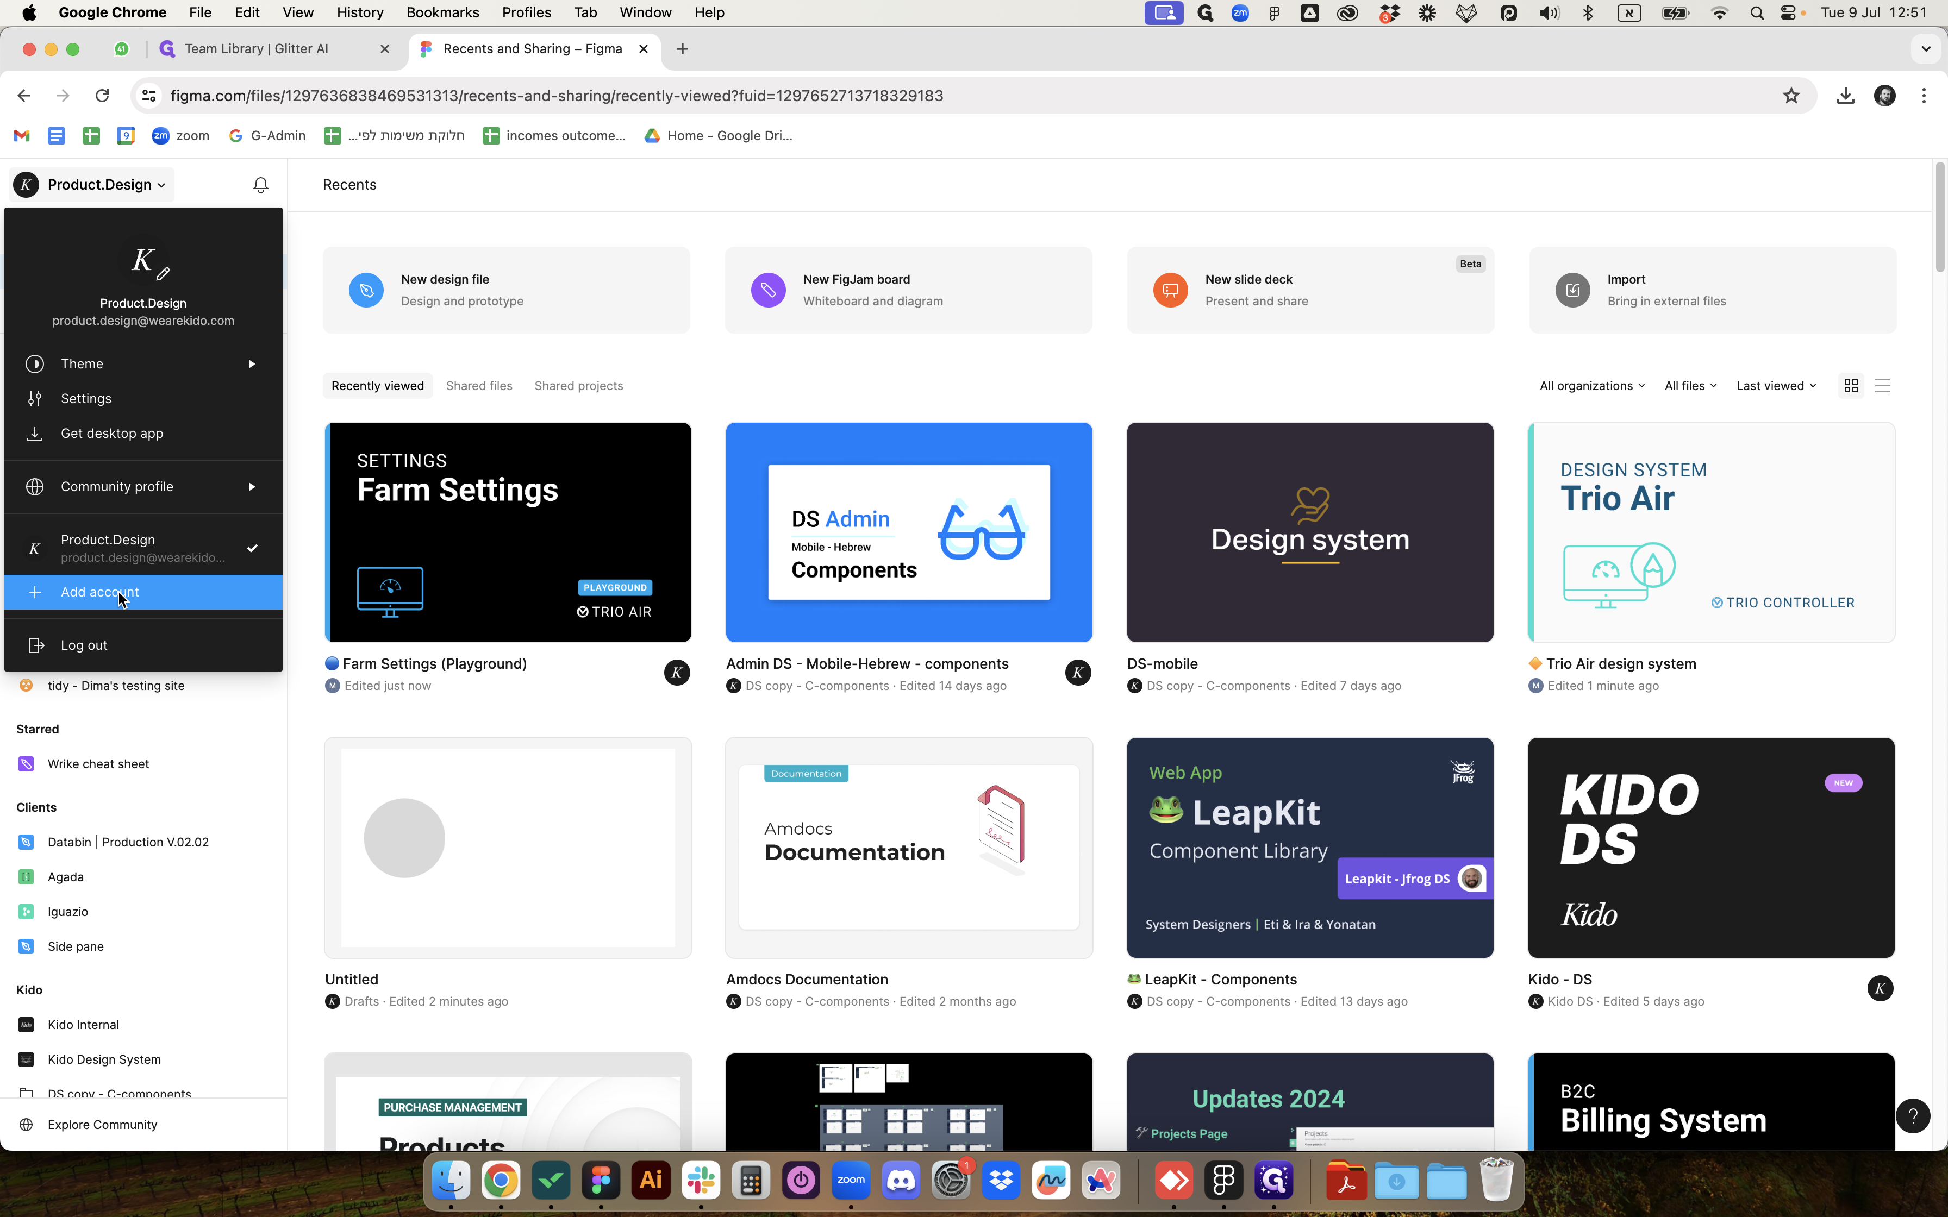
Task: Open Home Google Drive bookmark
Action: click(719, 135)
